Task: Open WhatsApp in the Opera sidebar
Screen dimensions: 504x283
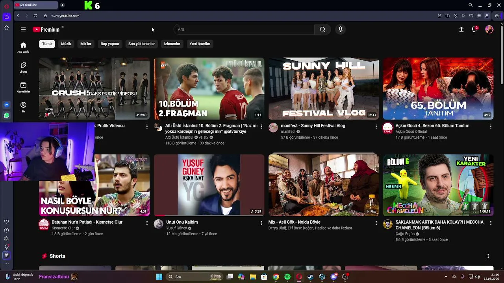Action: (x=6, y=115)
